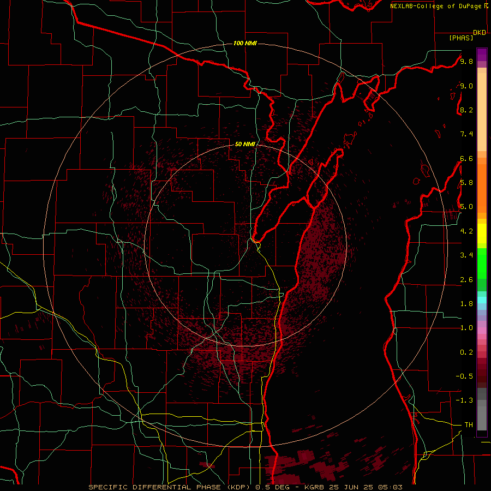491x491 pixels.
Task: Click the 2.6 scale value label
Action: pos(466,280)
